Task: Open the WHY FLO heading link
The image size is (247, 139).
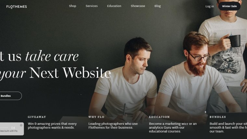Action: 96,117
